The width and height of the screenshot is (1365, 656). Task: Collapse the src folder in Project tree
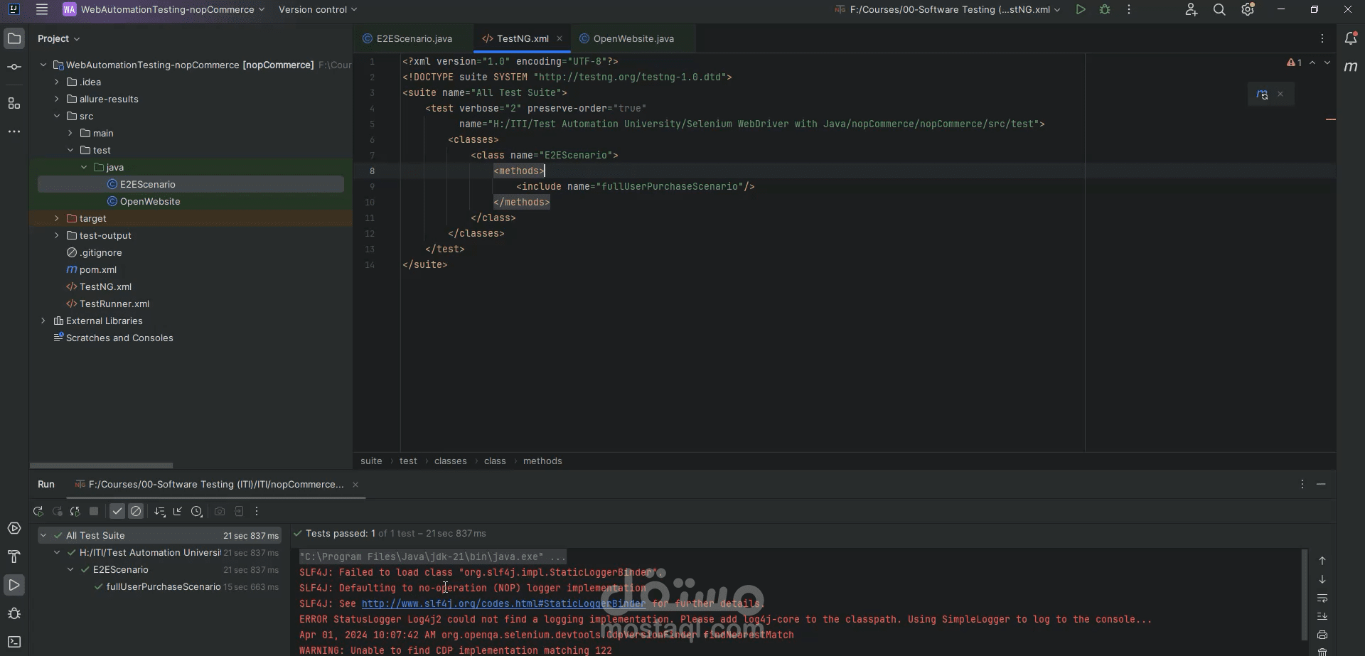click(58, 116)
